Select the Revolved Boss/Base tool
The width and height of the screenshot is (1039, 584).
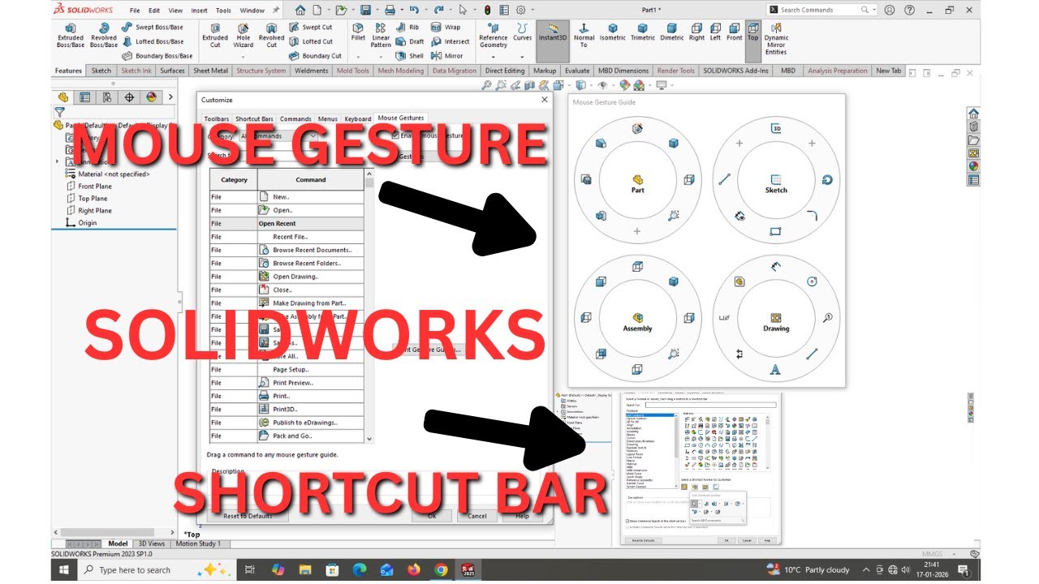(x=104, y=36)
